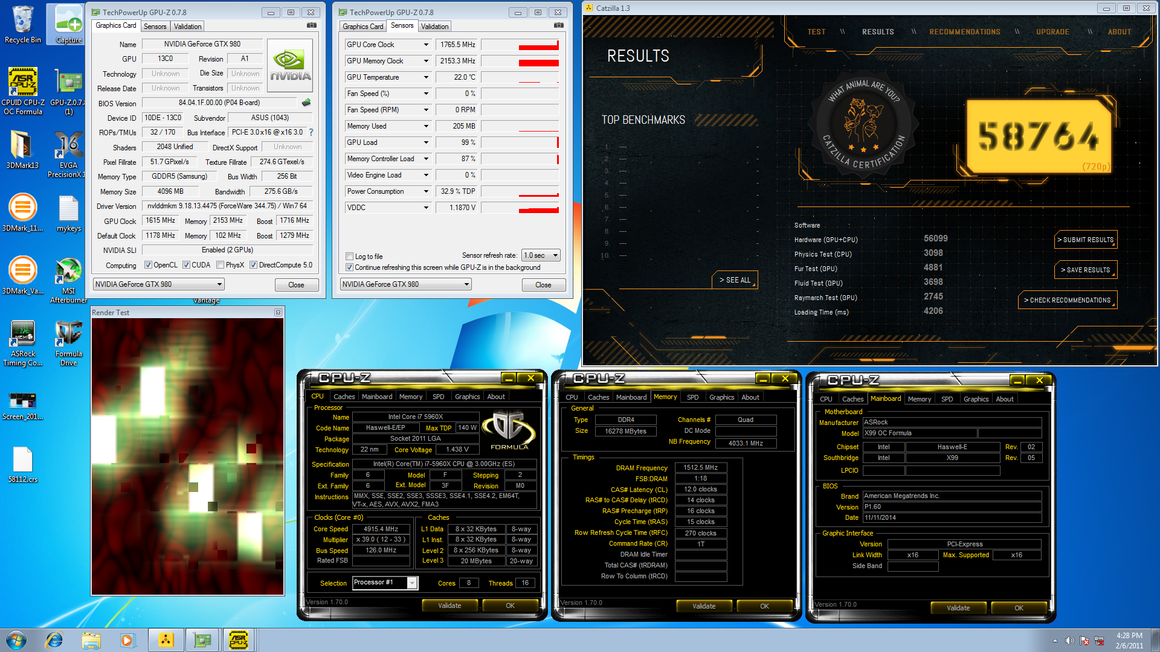Screen dimensions: 1160x652
Task: Click CHECK RECOMMENDATIONS in Catzilla
Action: point(1068,300)
